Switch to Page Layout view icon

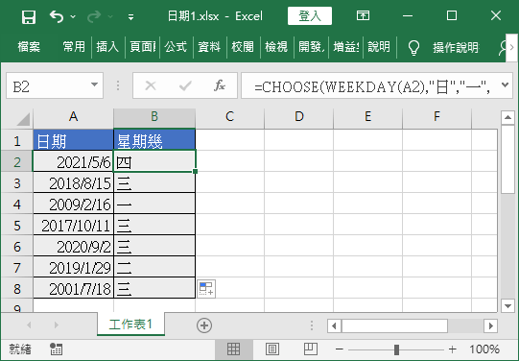coord(272,349)
